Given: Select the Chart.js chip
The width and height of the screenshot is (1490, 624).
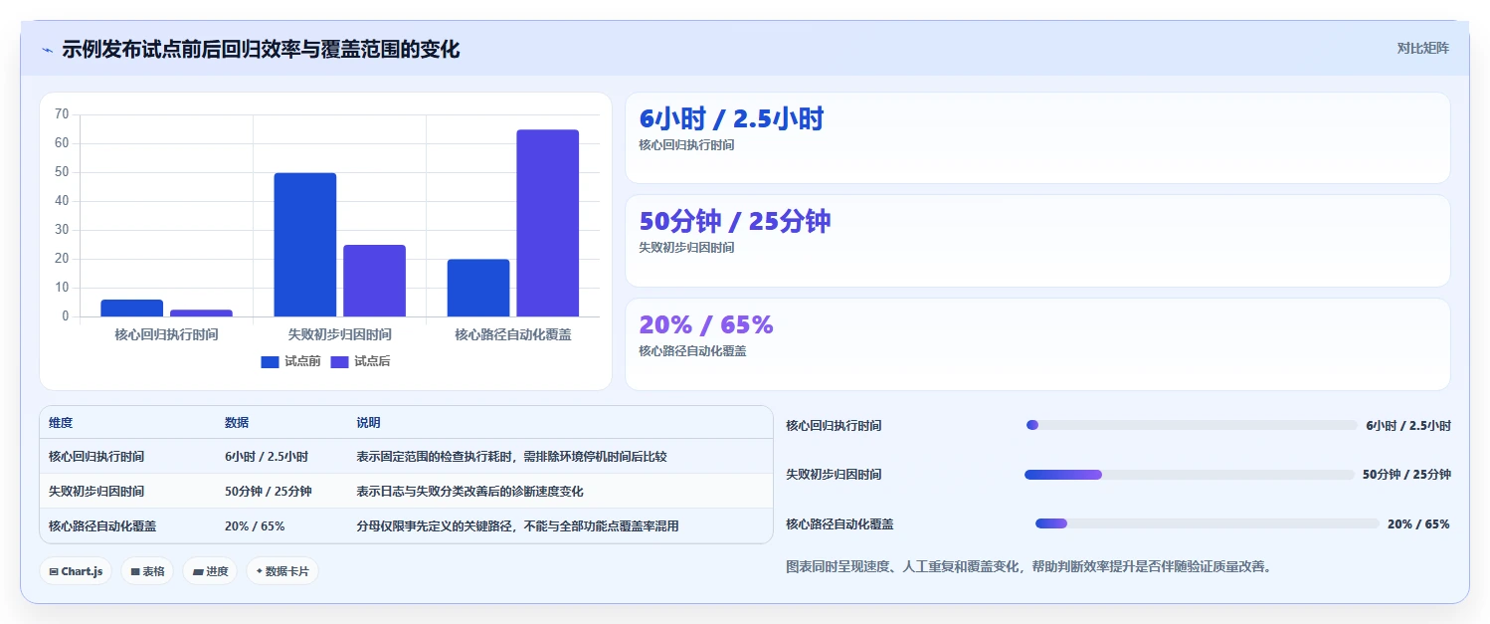Looking at the screenshot, I should pos(76,571).
